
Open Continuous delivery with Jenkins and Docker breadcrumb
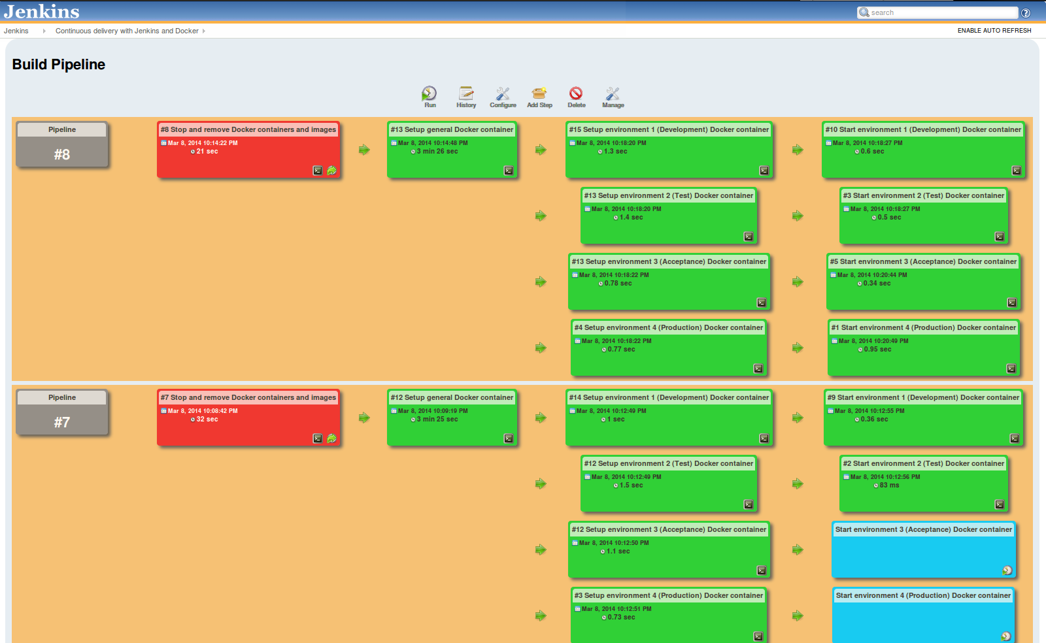(x=127, y=31)
